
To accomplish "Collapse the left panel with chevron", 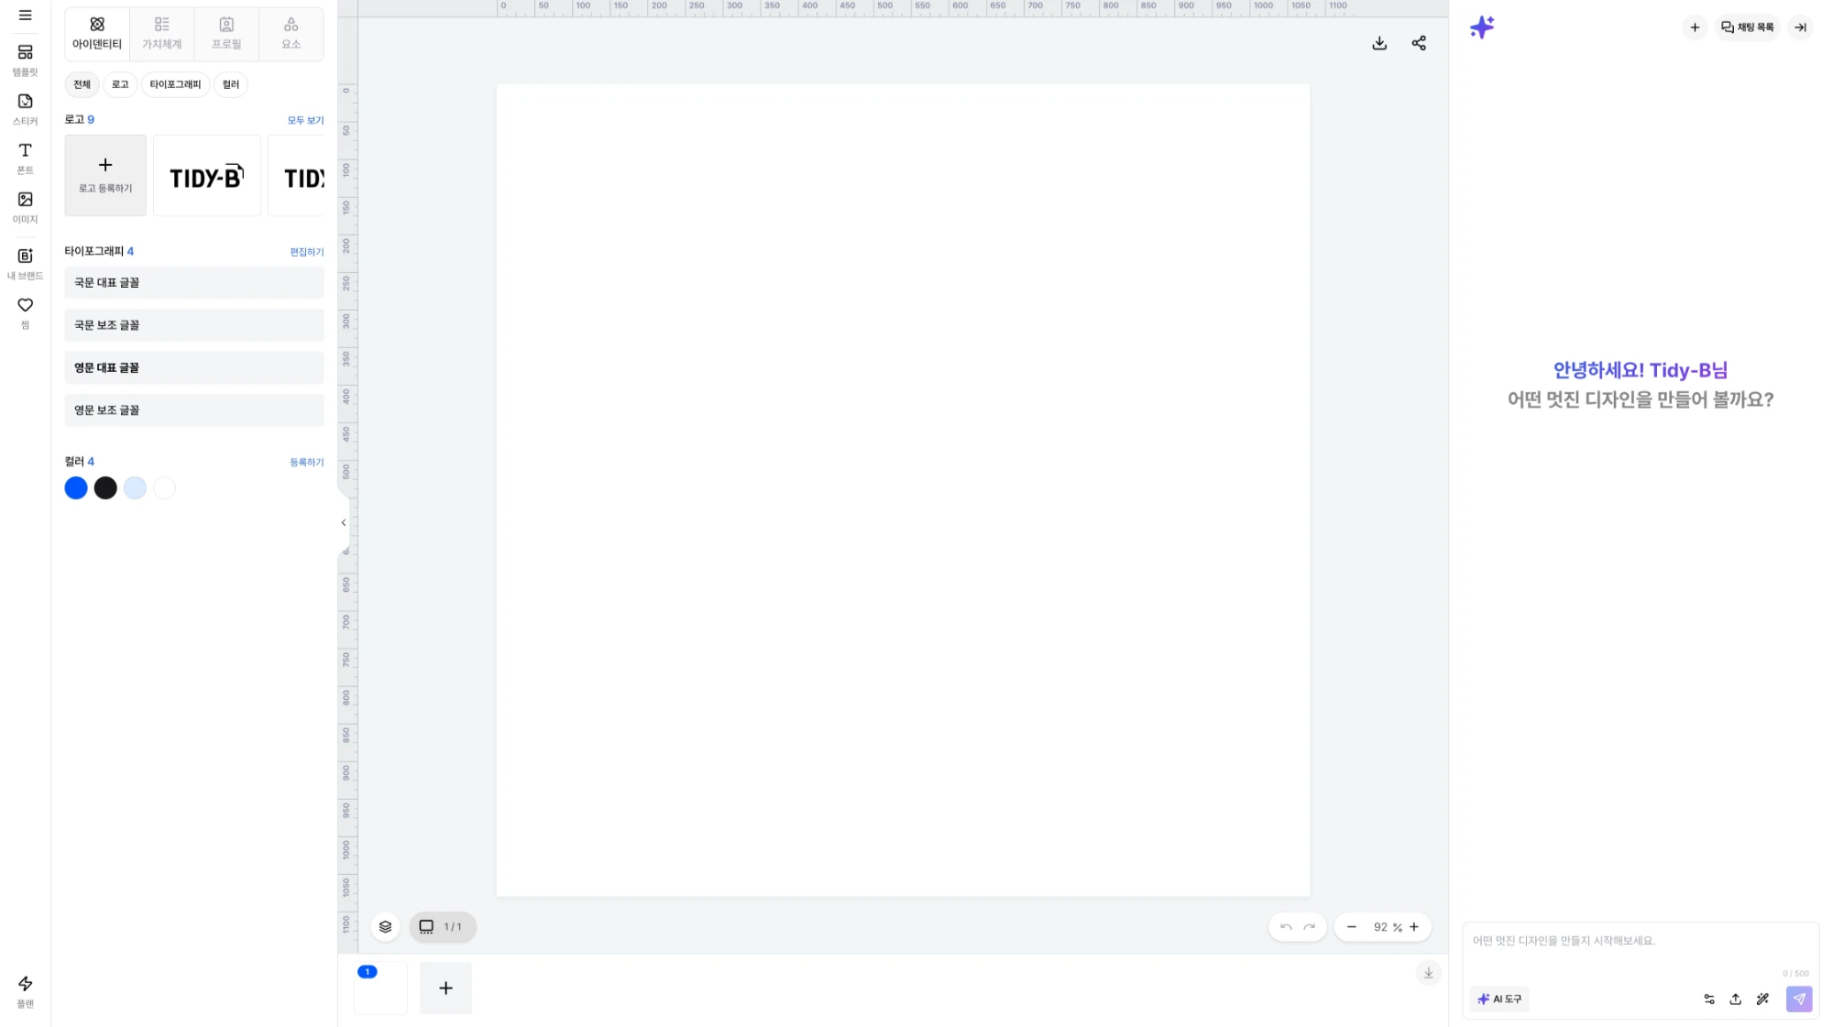I will [344, 523].
